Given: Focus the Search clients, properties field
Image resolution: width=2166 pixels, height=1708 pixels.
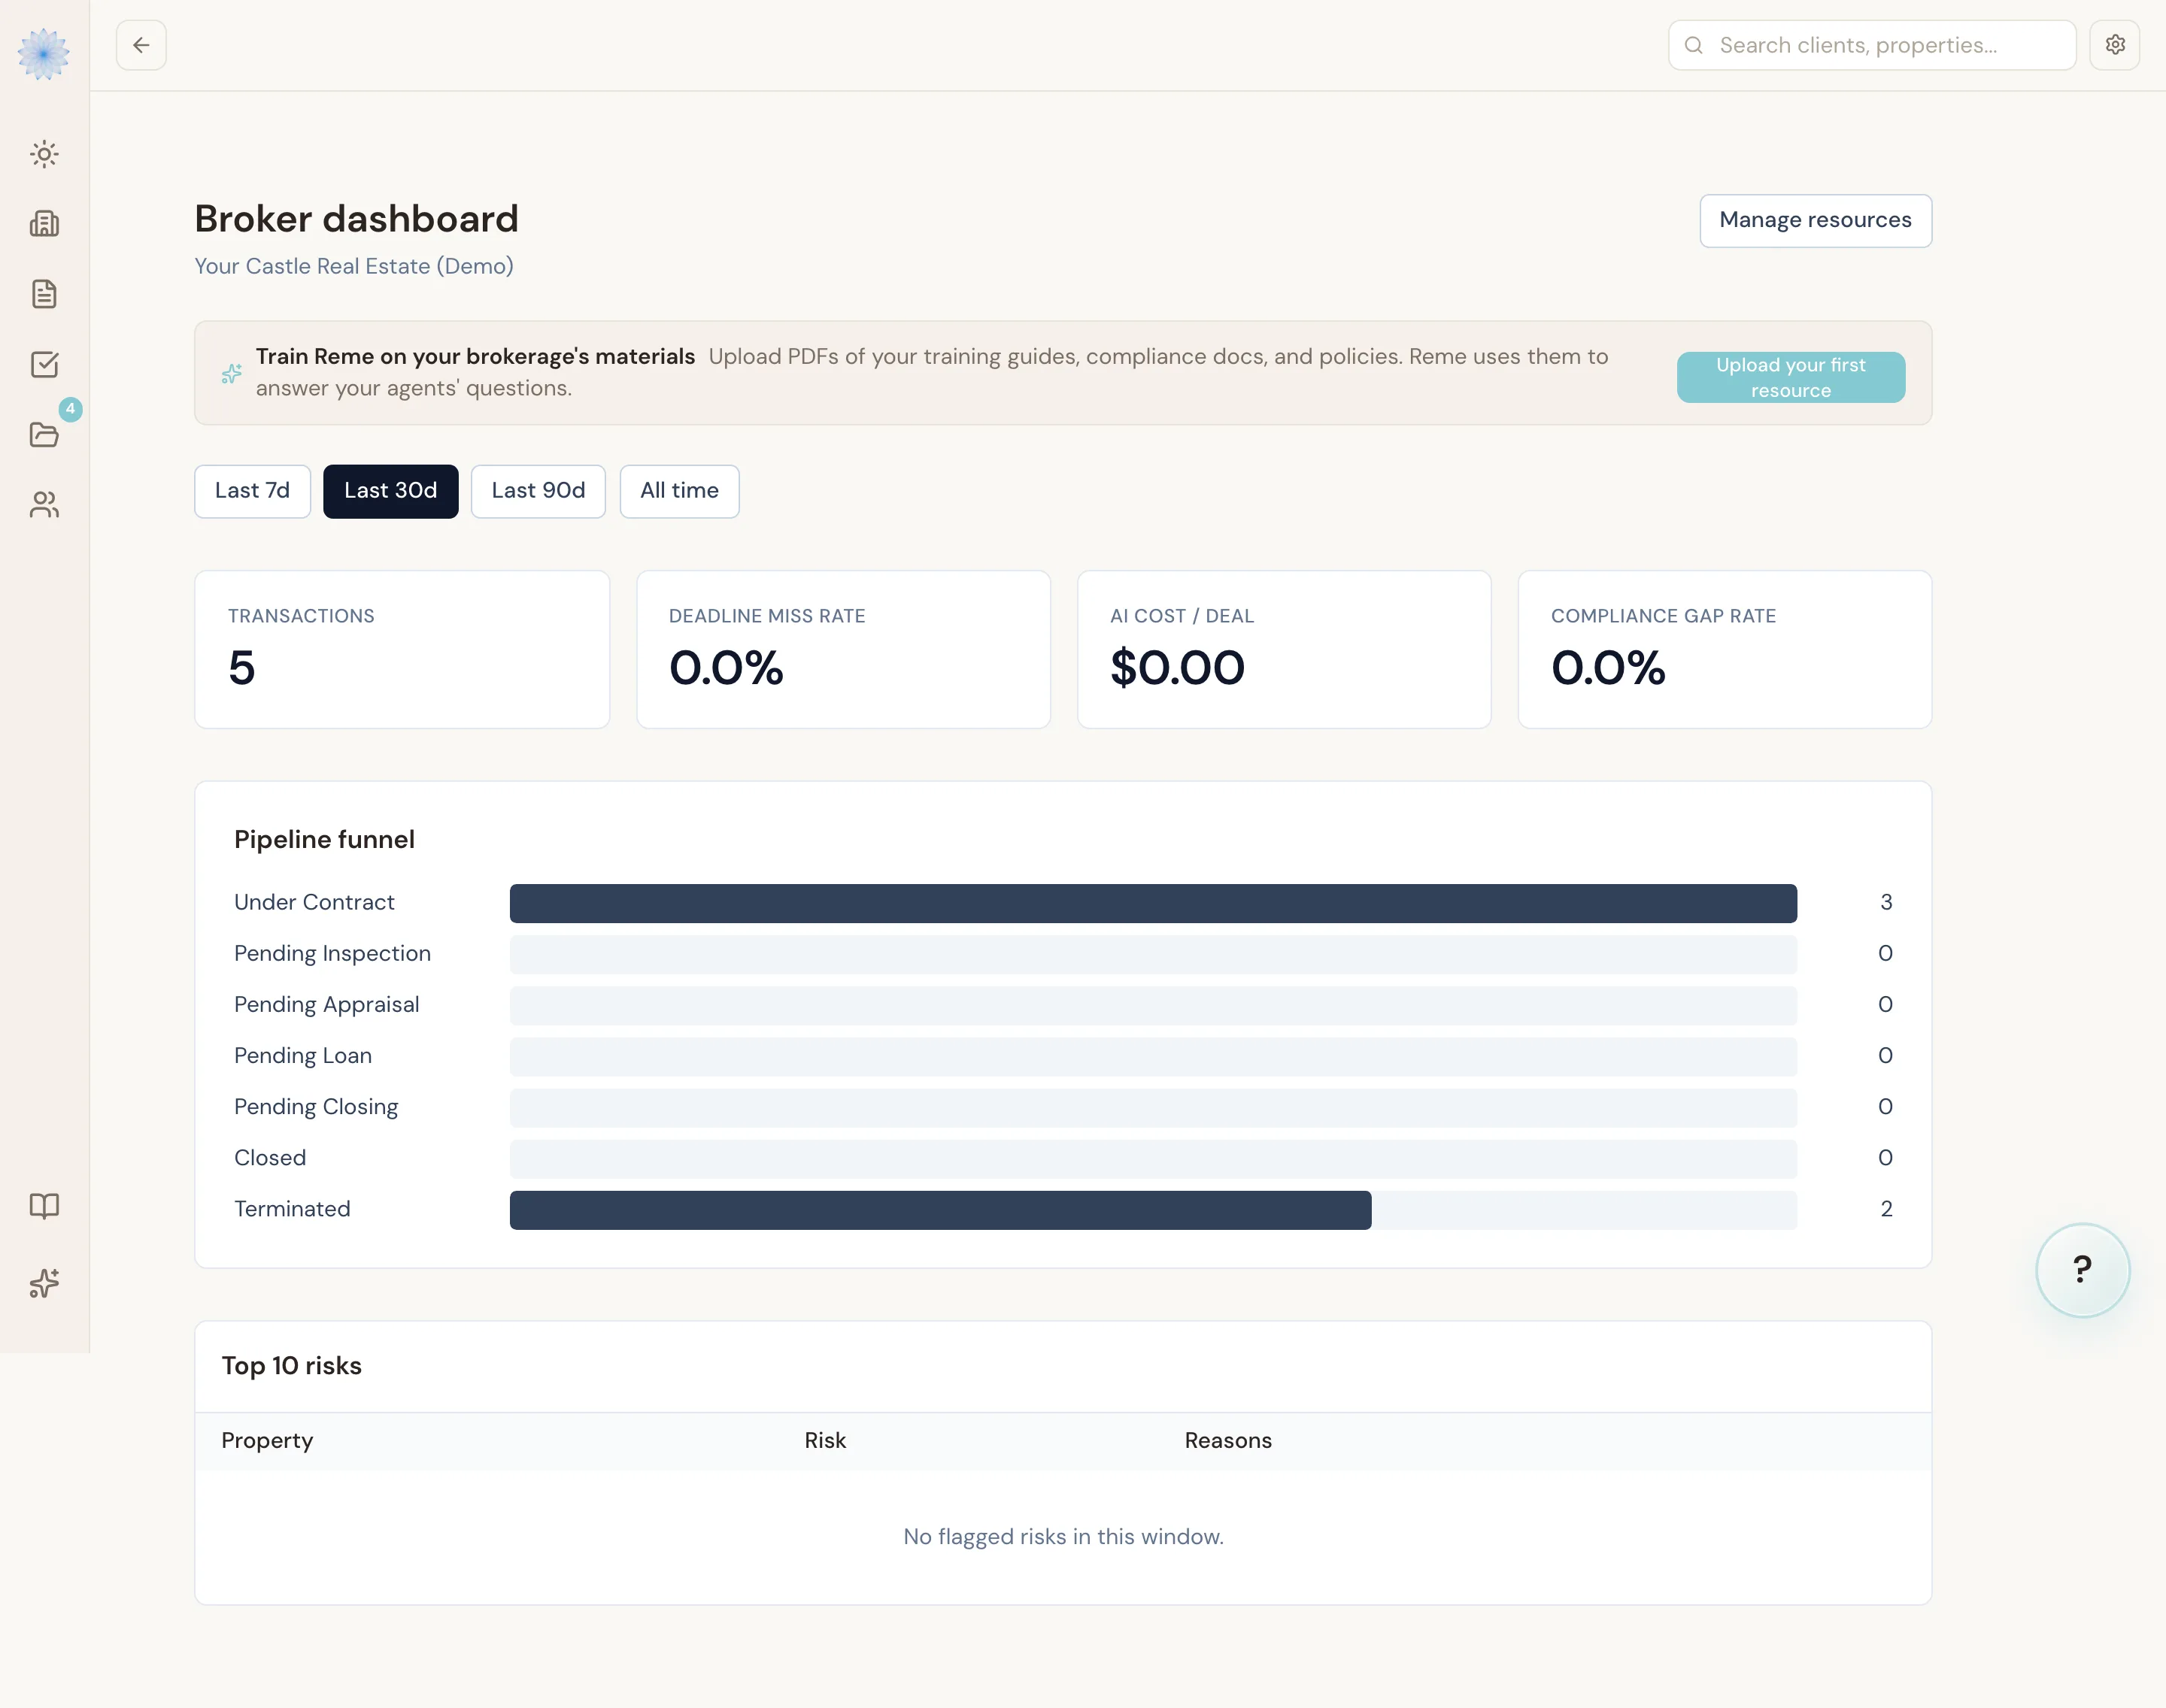Looking at the screenshot, I should pyautogui.click(x=1872, y=45).
